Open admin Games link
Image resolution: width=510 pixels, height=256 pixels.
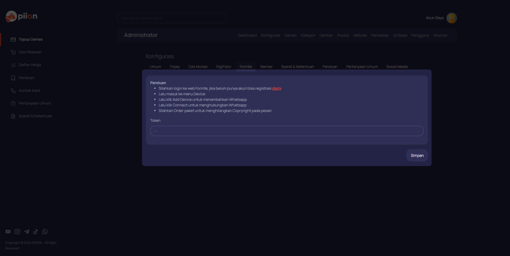(x=290, y=35)
